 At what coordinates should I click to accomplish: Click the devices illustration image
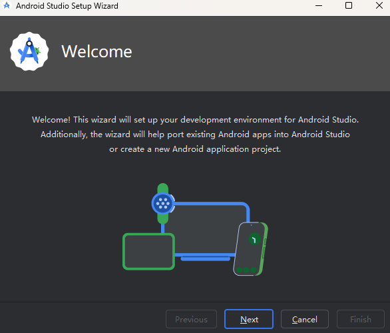(x=195, y=230)
